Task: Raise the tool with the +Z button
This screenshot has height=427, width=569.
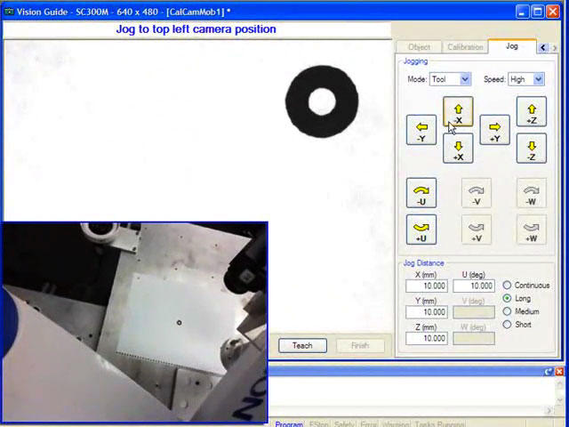Action: (x=532, y=111)
